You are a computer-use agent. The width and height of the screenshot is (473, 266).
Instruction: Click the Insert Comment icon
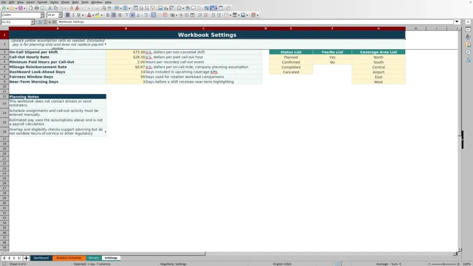click(194, 8)
